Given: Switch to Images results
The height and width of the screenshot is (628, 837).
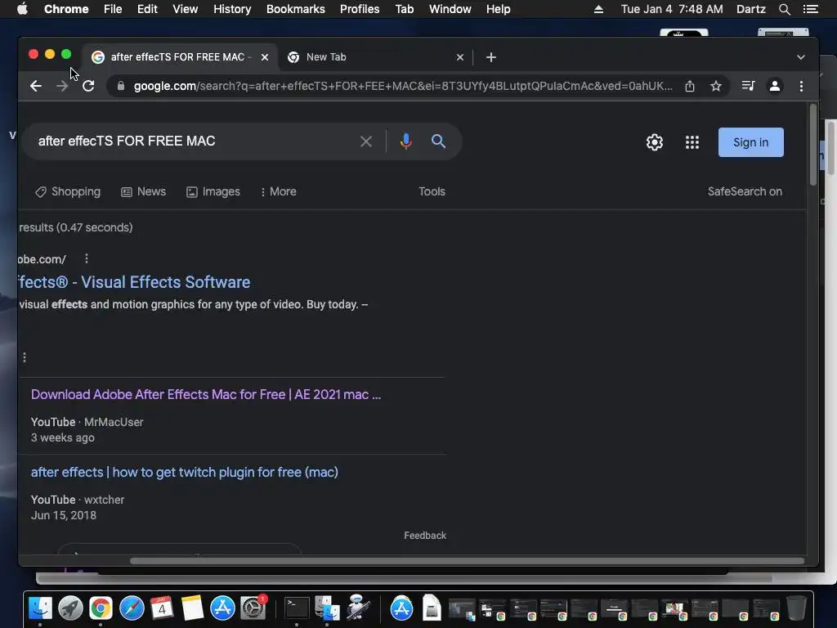Looking at the screenshot, I should (x=213, y=191).
